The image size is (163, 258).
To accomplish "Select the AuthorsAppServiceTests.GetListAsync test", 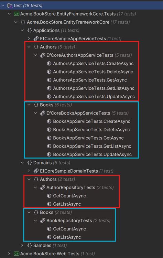I will pos(94,88).
